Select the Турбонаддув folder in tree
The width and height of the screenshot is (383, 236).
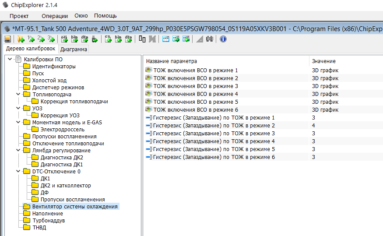48,220
